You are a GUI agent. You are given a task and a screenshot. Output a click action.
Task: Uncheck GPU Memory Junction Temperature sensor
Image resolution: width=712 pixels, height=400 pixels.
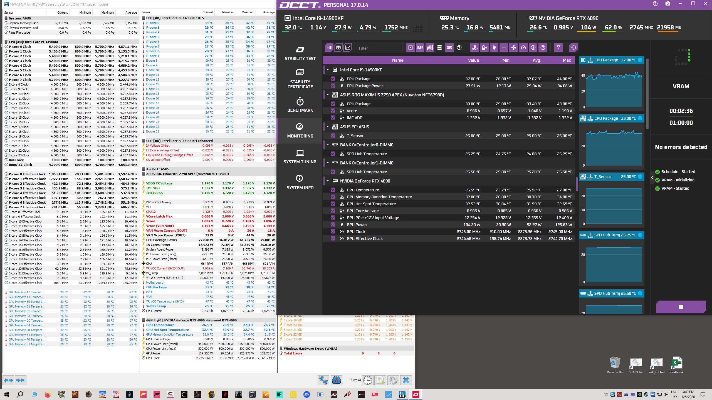click(x=333, y=197)
